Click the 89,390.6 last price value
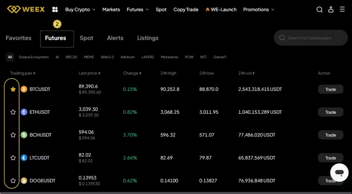Viewport: 352px width, 194px height. pos(88,86)
